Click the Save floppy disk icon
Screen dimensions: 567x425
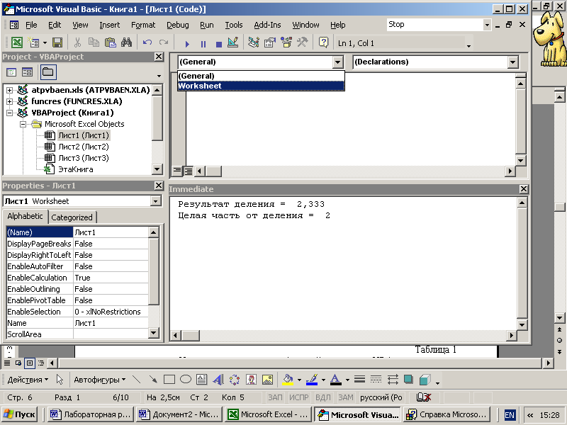[x=57, y=42]
